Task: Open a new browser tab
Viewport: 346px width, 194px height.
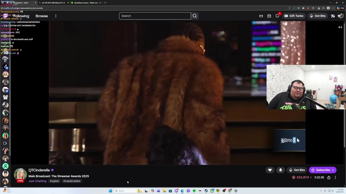Action: (105, 3)
